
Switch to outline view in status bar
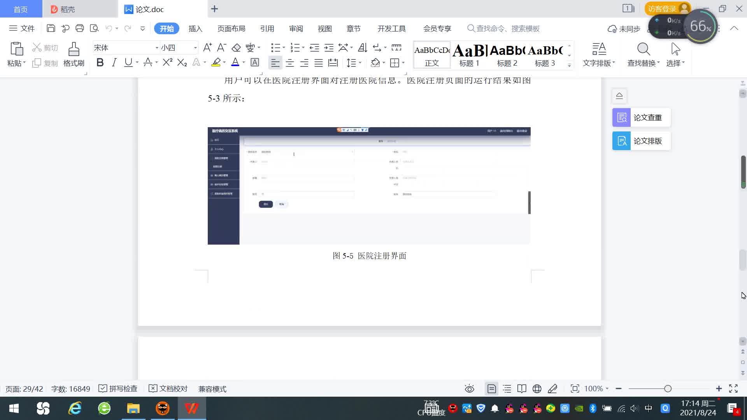point(507,388)
